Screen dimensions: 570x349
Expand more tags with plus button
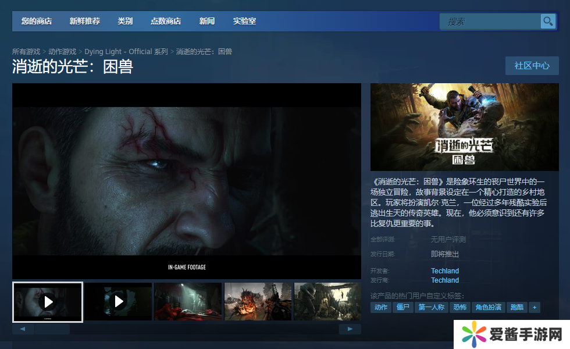[x=535, y=307]
